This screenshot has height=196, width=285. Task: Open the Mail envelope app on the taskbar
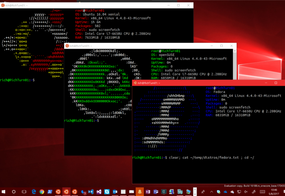click(x=131, y=192)
